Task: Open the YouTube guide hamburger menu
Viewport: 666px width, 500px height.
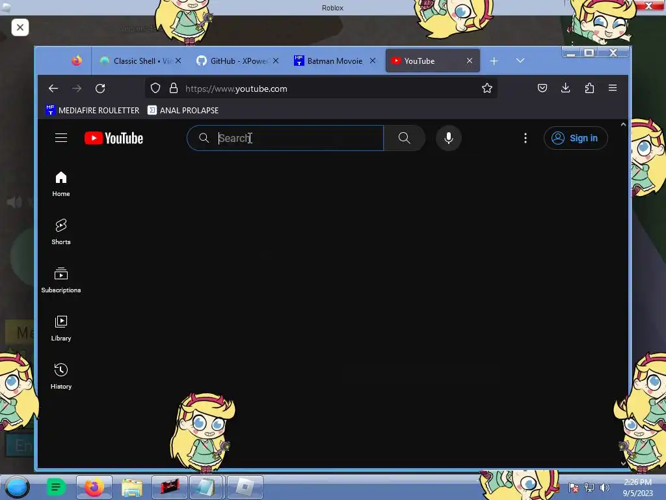Action: pos(61,138)
